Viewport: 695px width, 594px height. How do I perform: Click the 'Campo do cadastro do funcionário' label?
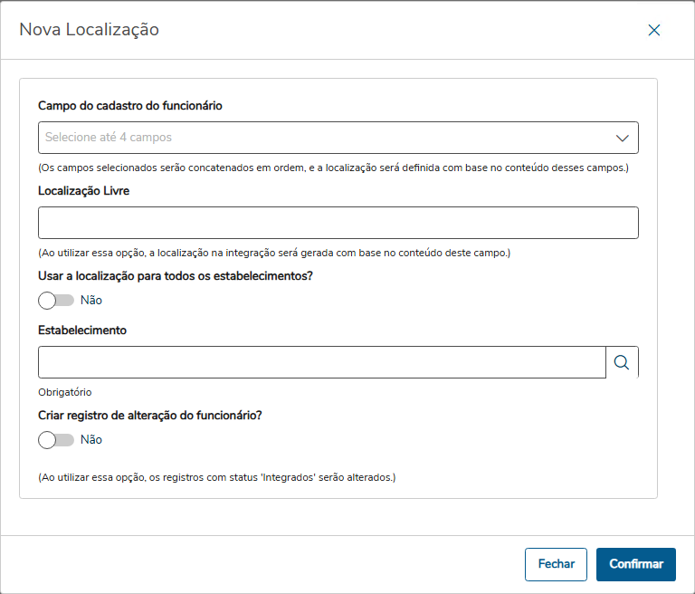click(x=130, y=106)
